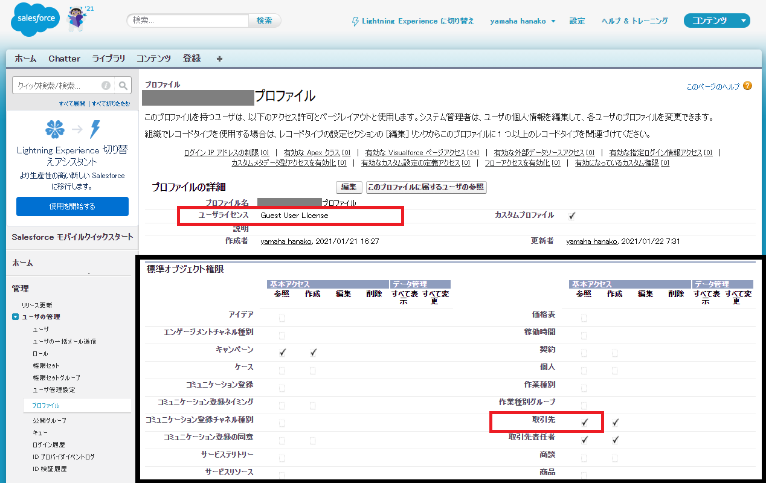Screen dimensions: 766x483
Task: Open ログイン履歴 in the sidebar
Action: pyautogui.click(x=48, y=444)
